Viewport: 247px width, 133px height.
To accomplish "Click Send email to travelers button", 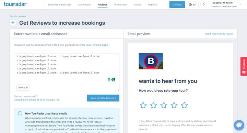I will point(103,98).
